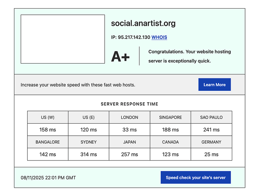Click the Congratulations message text
Screen dimensions: 261x195
point(180,56)
